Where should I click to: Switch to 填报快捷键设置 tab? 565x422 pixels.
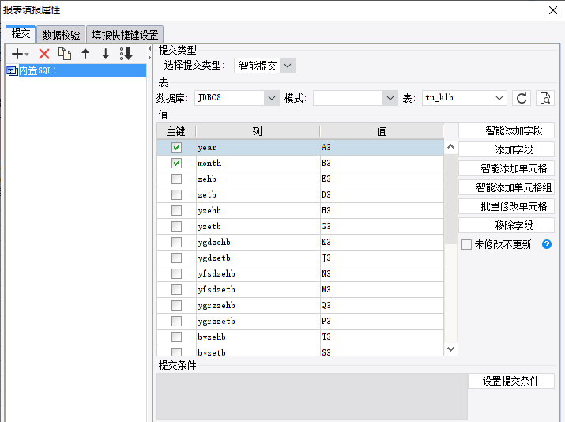click(x=125, y=35)
